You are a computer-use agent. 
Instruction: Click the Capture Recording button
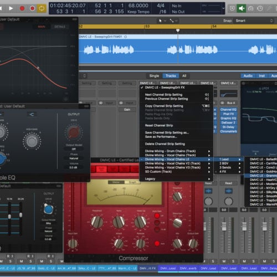[32, 8]
